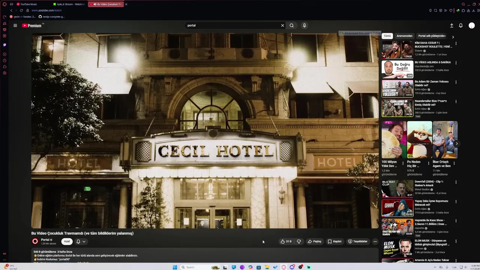The width and height of the screenshot is (480, 270).
Task: Open the Portal channel avatar
Action: (x=35, y=241)
